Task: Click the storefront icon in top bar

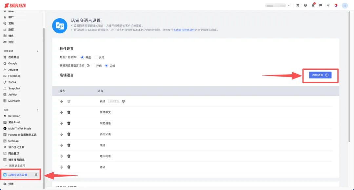Action: [298, 5]
